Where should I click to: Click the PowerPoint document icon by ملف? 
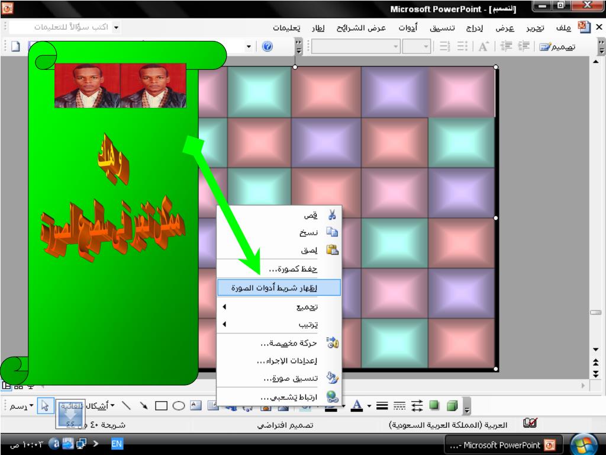[x=584, y=27]
